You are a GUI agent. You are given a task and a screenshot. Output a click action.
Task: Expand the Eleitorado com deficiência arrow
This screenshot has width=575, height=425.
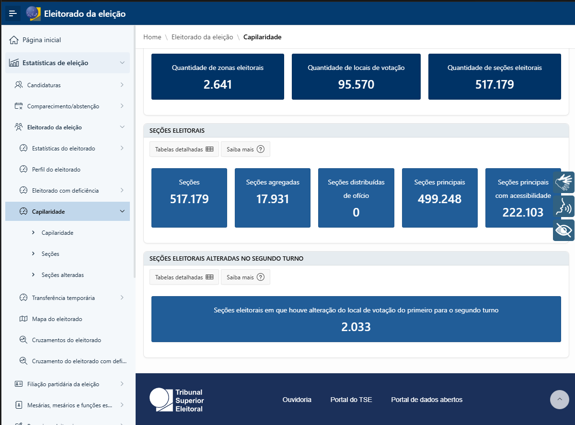122,190
